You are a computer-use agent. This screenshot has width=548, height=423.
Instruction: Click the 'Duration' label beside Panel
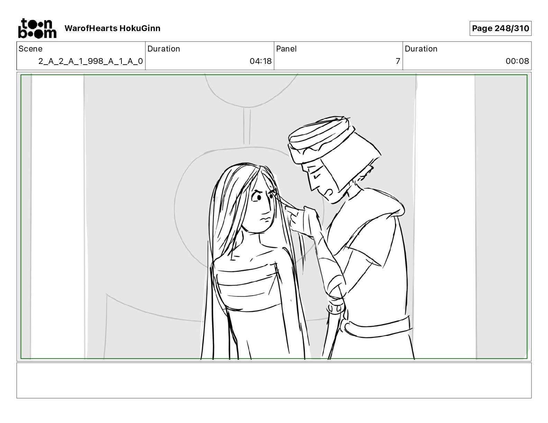421,49
